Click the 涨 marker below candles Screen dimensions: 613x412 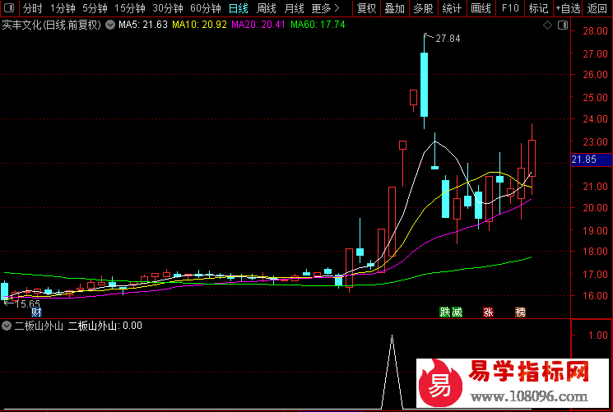tap(488, 312)
